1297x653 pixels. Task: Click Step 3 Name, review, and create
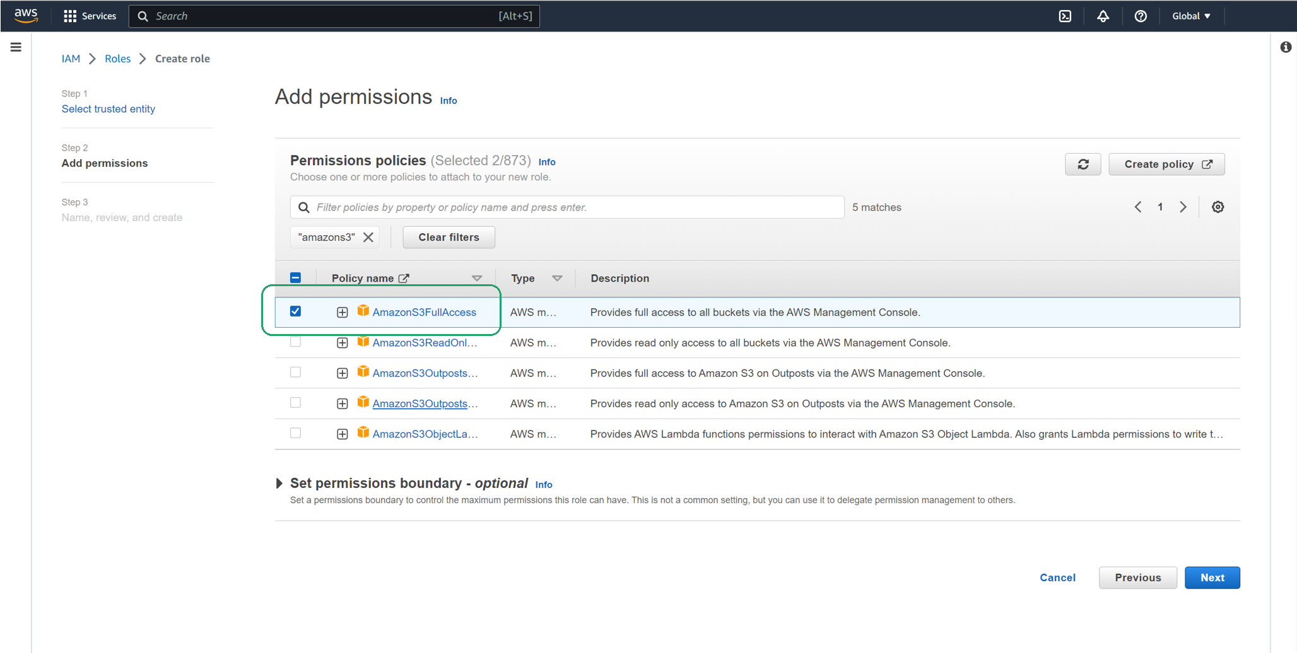[122, 217]
